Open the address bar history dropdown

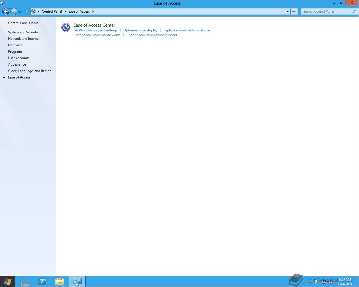287,11
